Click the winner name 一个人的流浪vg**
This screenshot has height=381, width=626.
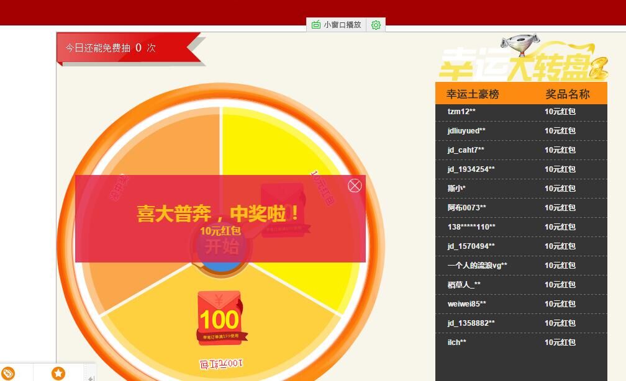[478, 266]
